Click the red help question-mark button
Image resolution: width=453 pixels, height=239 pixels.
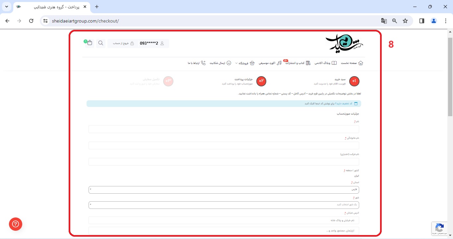[x=16, y=224]
